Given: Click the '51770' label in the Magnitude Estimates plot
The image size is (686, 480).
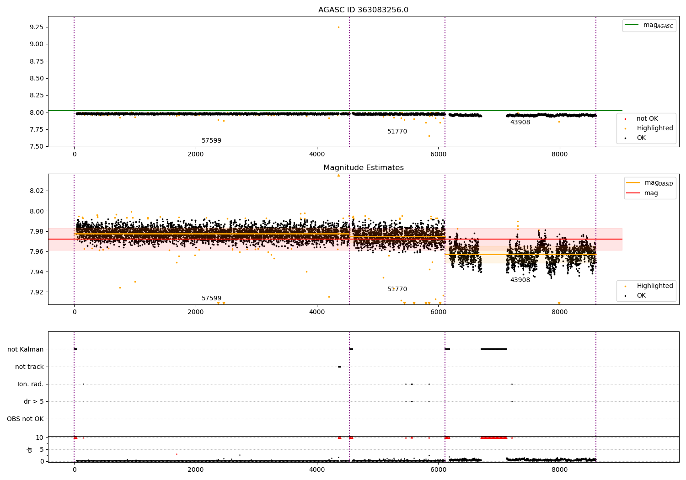Looking at the screenshot, I should click(397, 289).
